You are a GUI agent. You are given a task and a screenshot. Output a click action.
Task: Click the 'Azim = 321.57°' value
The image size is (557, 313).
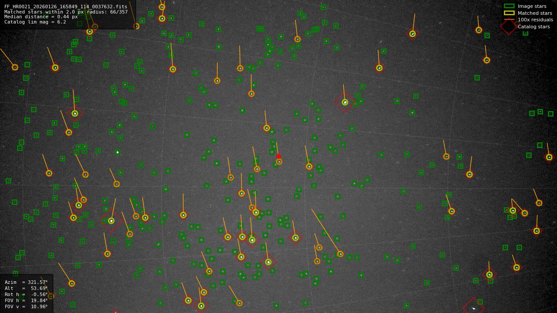coord(26,282)
